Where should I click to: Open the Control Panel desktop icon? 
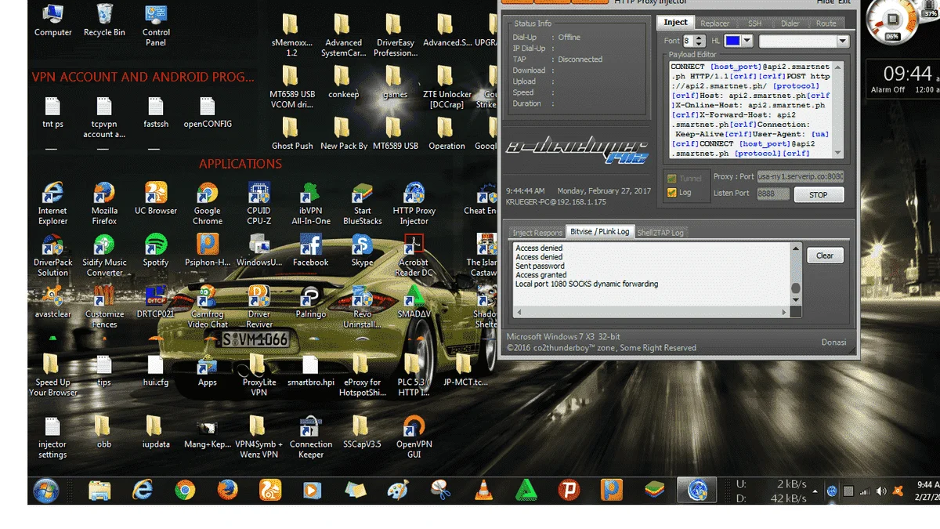coord(156,25)
